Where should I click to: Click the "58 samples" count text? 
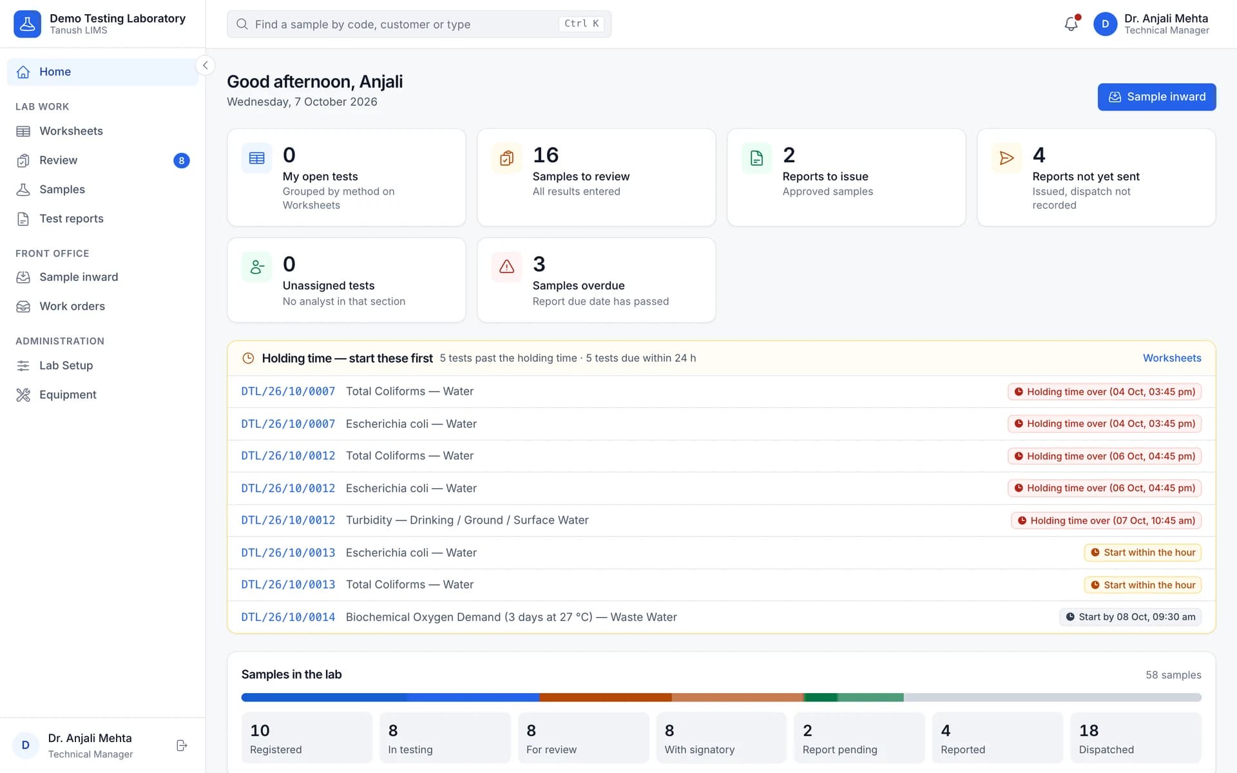1173,675
